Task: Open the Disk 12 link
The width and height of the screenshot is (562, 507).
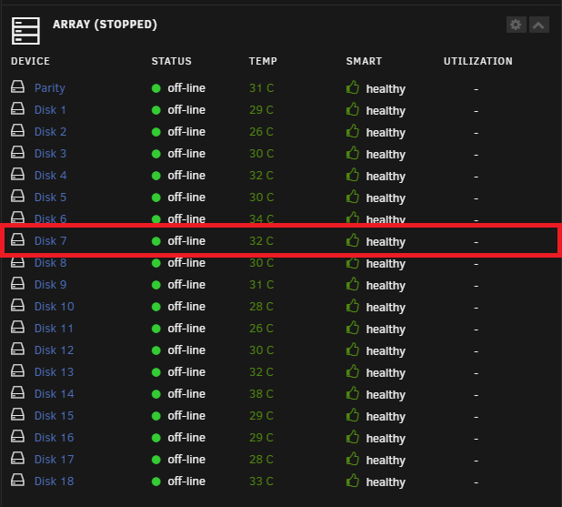Action: coord(55,350)
